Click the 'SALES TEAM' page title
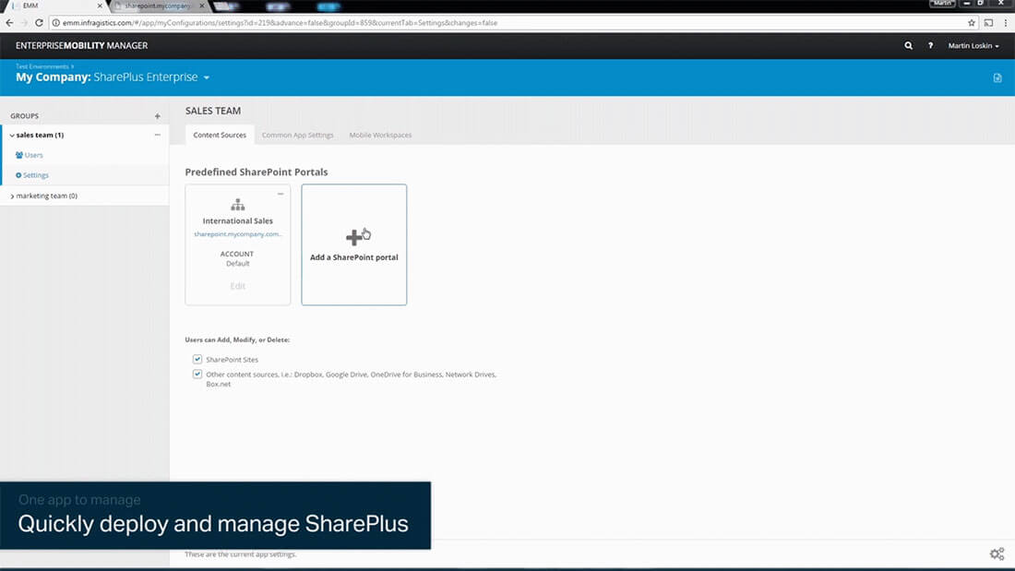 [213, 111]
